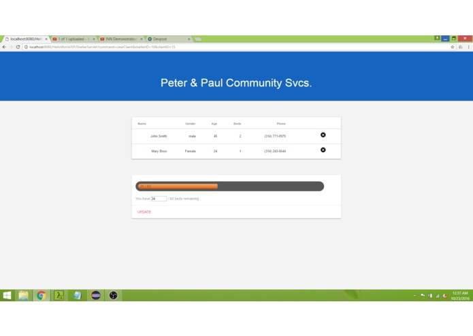Click the orange bed occupancy progress bar
This screenshot has height=336, width=473.
pyautogui.click(x=178, y=186)
